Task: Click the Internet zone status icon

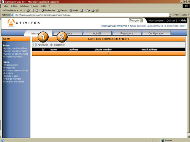Action: pyautogui.click(x=163, y=140)
